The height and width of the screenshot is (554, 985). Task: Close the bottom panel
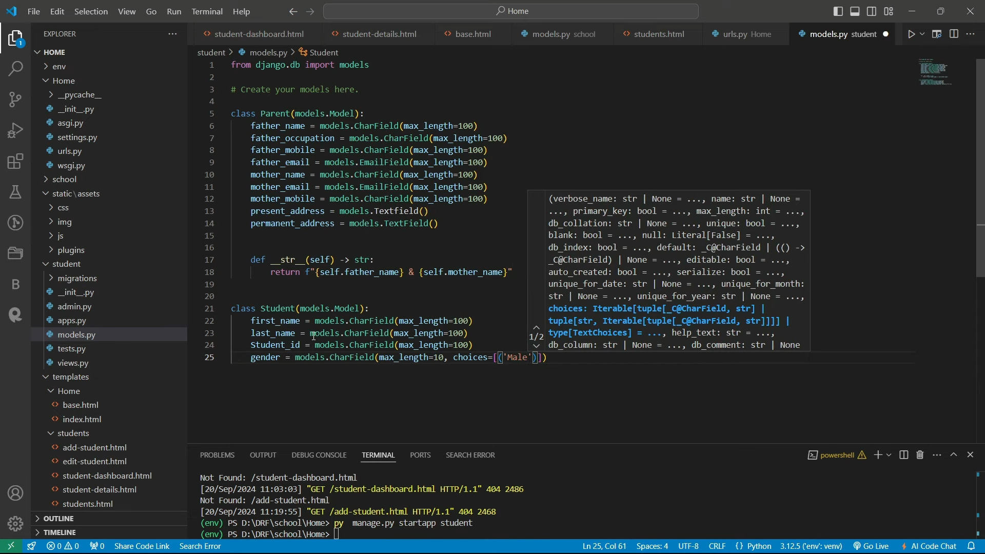point(970,455)
